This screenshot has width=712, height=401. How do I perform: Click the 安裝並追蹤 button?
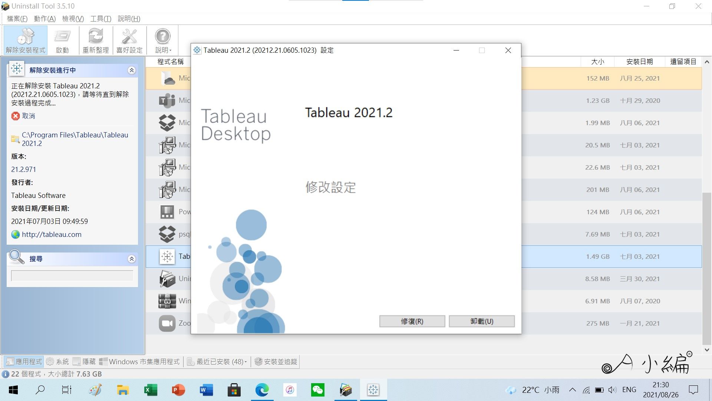click(276, 361)
